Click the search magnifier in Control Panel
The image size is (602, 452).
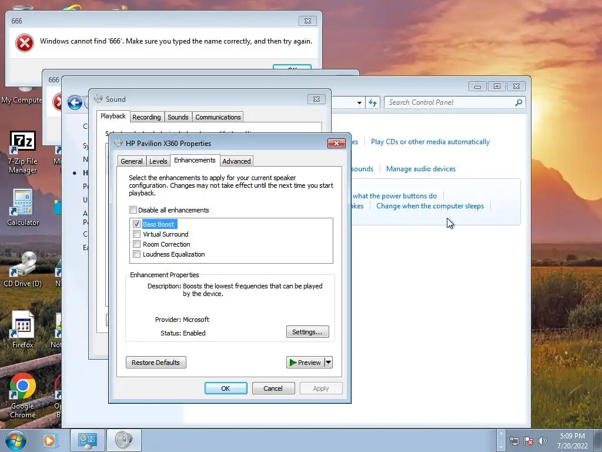tap(519, 102)
